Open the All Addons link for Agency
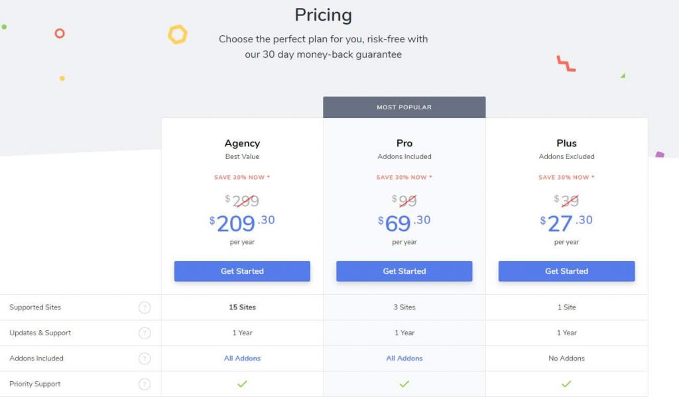The width and height of the screenshot is (679, 397). pos(242,358)
